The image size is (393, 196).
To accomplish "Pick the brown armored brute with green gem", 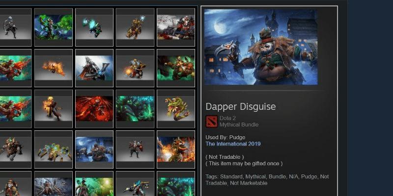I will [x=16, y=149].
